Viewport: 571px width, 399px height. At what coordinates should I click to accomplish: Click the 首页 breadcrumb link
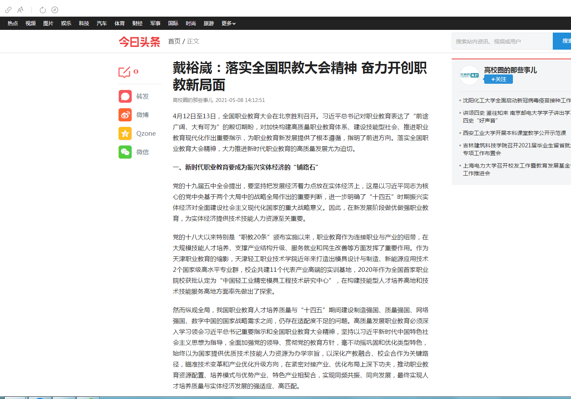click(174, 41)
